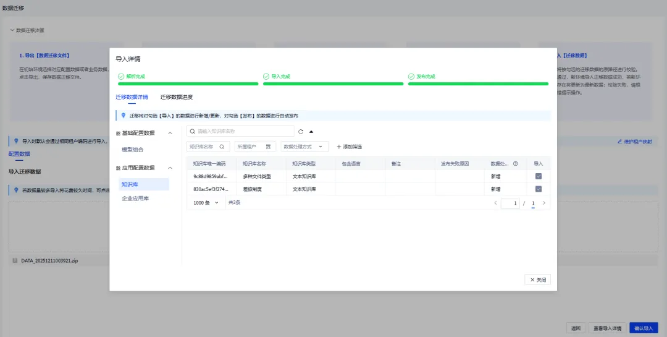Click the 解析完成 green progress bar
Viewport: 667px width, 337px height.
point(188,84)
